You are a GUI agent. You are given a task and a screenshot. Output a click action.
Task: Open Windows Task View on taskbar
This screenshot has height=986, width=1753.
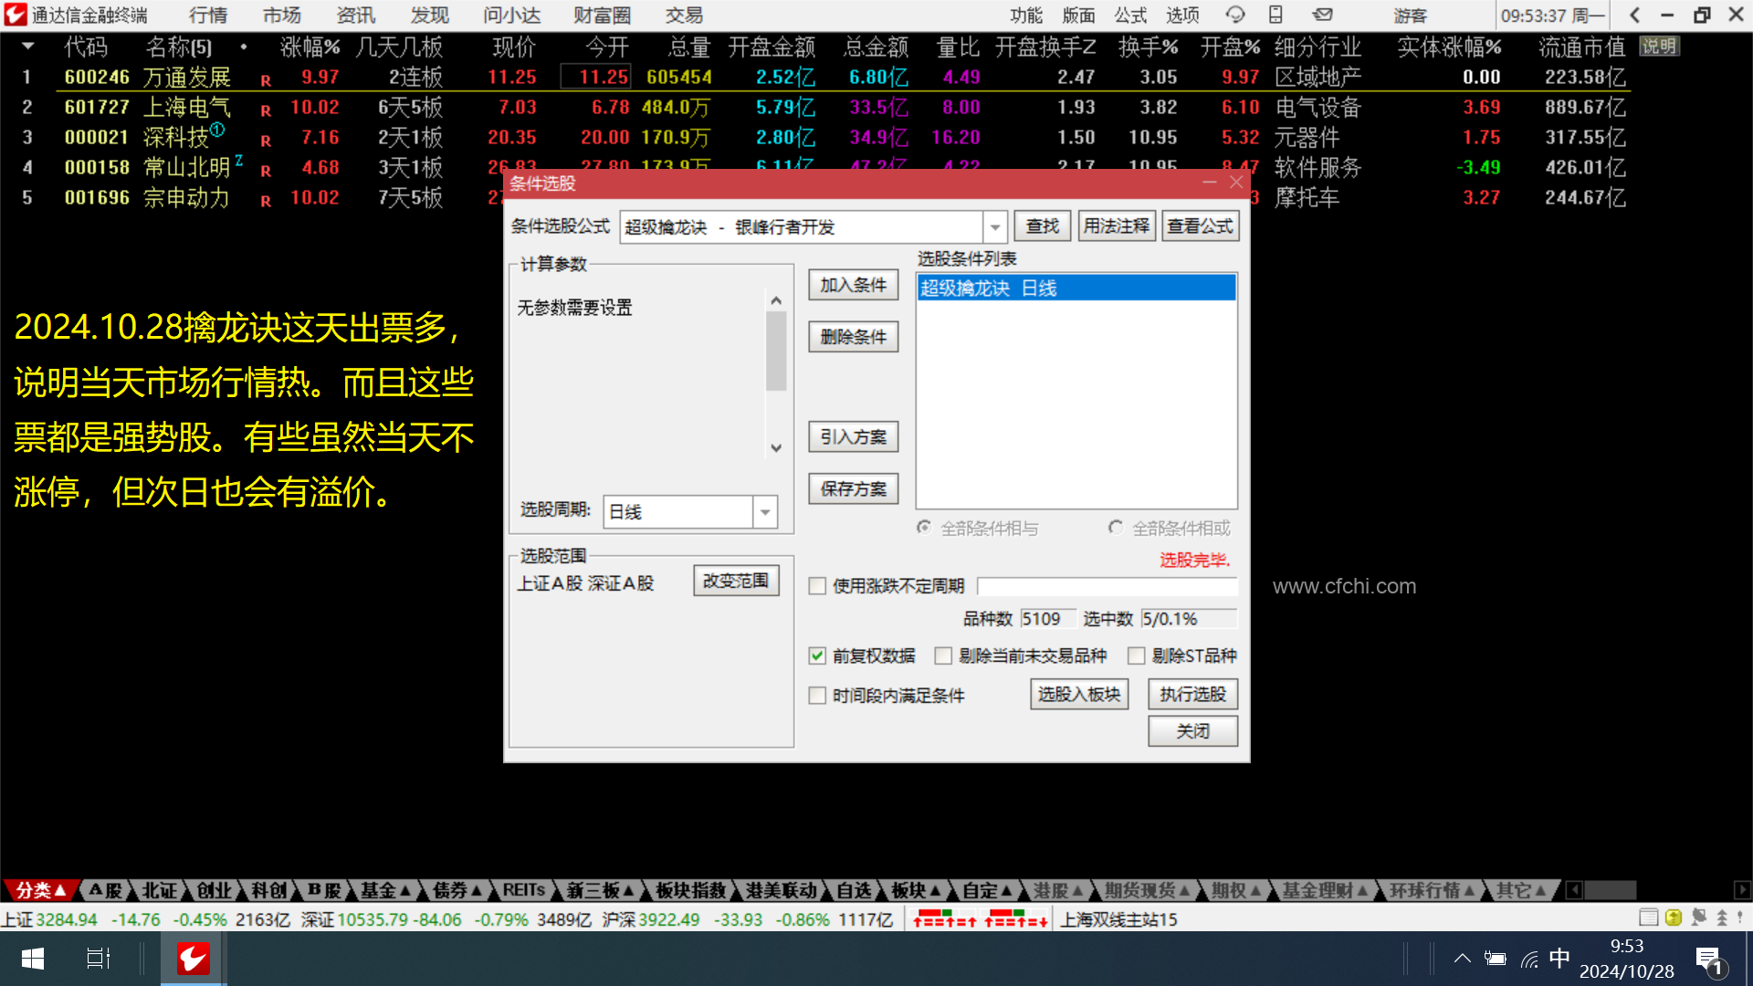tap(98, 959)
